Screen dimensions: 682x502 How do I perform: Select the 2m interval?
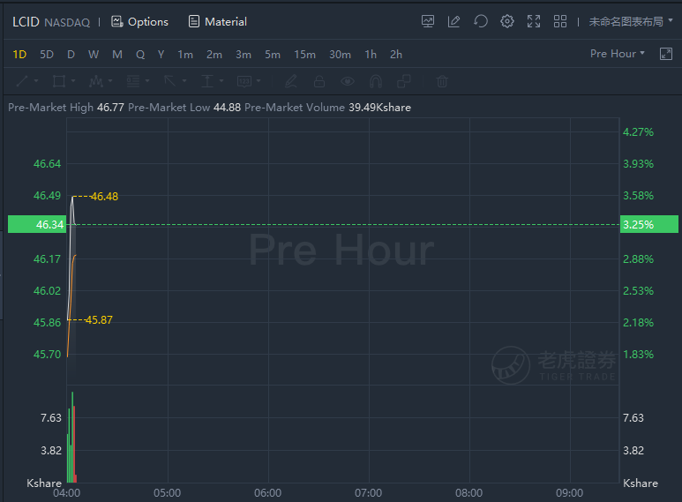pos(214,55)
